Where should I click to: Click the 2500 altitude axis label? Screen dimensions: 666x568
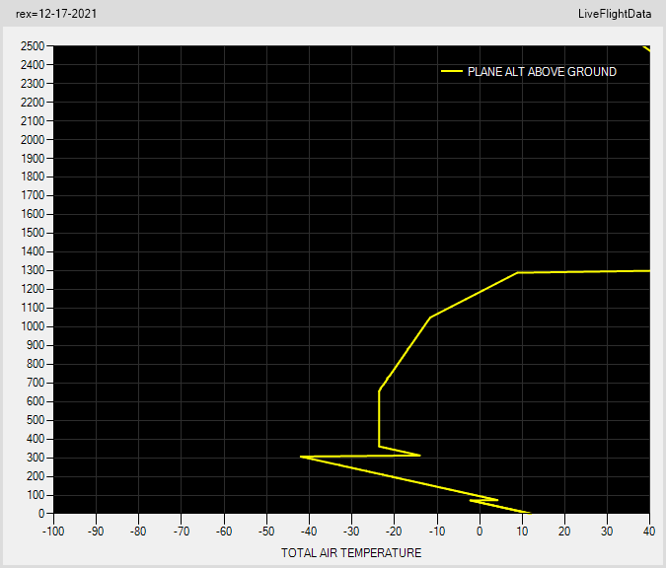tap(33, 45)
